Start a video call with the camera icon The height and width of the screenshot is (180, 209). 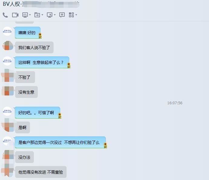(x=15, y=15)
